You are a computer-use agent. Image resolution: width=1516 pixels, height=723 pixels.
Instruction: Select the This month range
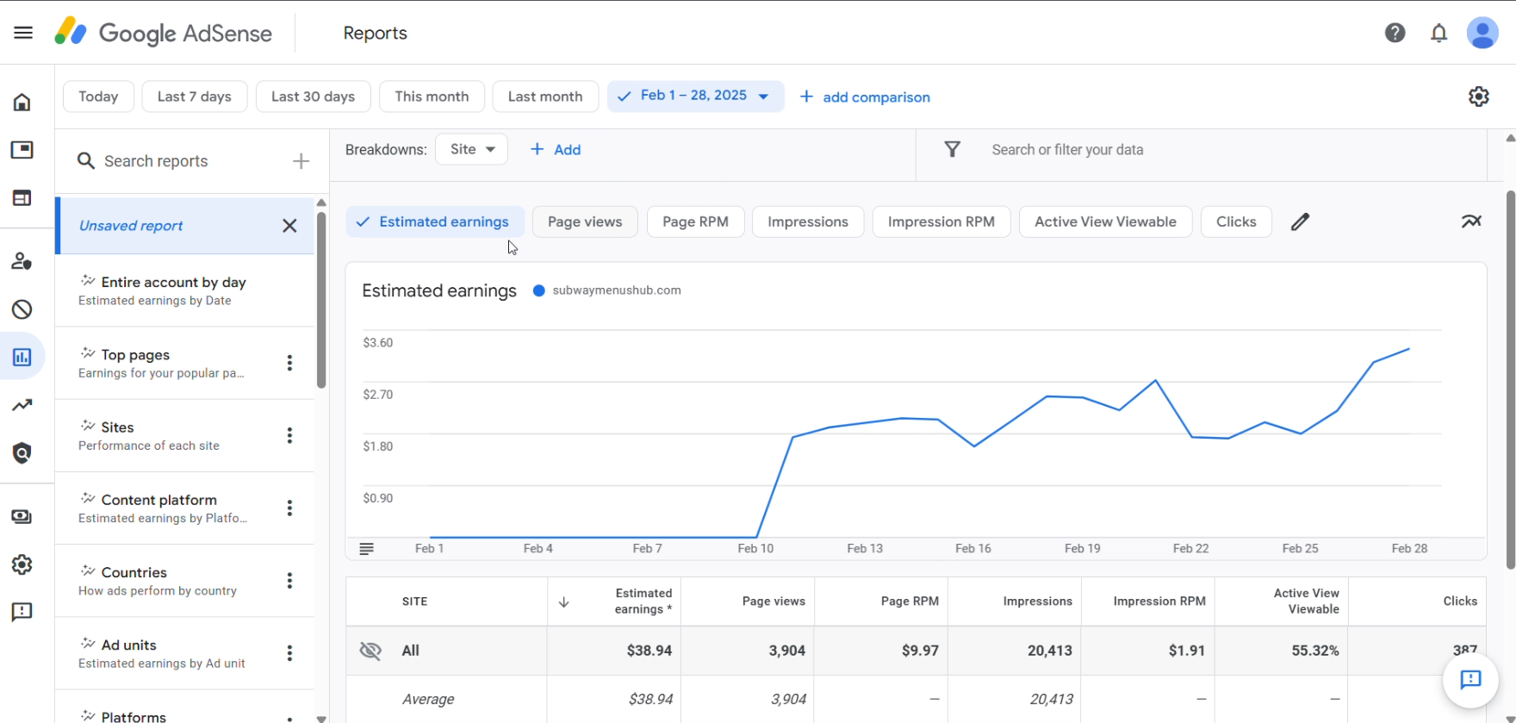[432, 97]
